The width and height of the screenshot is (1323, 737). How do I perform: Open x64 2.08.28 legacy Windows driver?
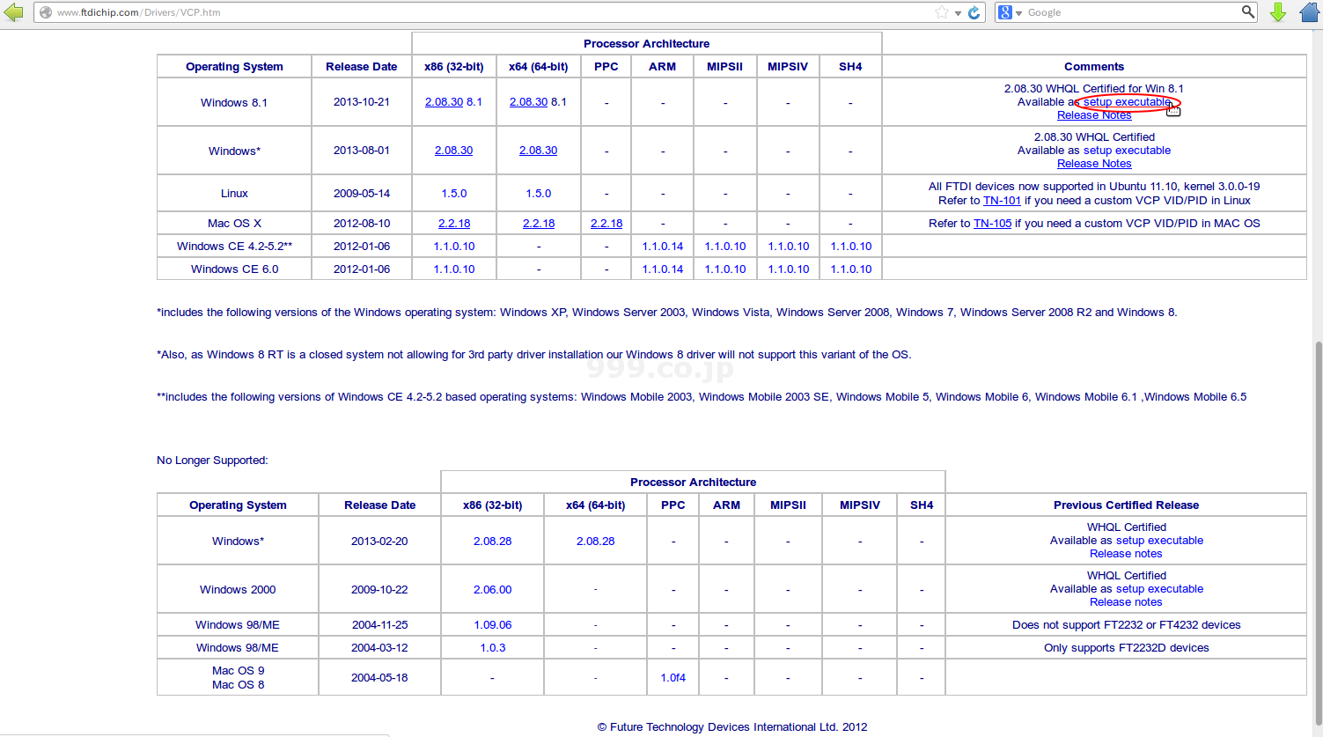(x=595, y=542)
